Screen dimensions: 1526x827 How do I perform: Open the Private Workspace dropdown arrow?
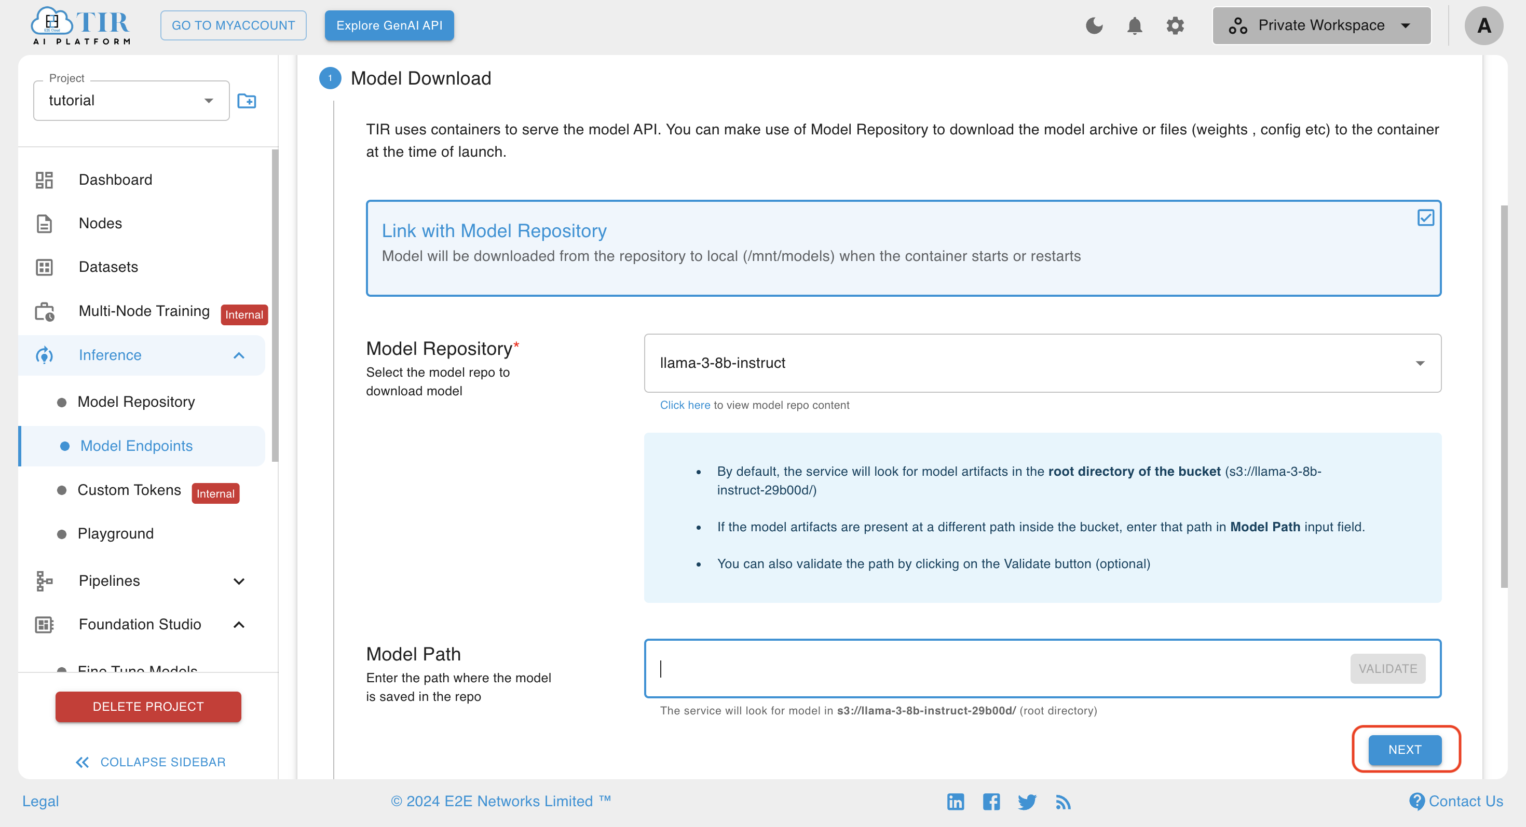(x=1405, y=25)
